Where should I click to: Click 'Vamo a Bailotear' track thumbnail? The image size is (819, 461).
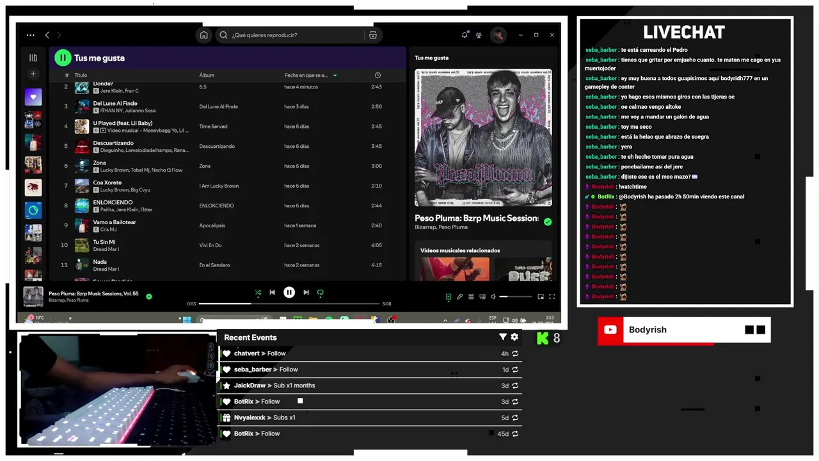click(82, 225)
